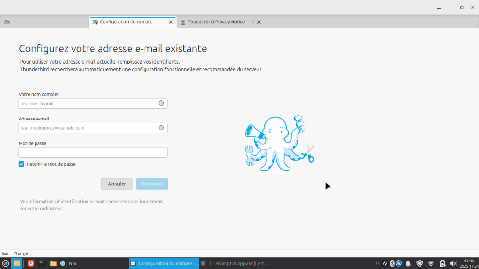Click the info icon in the email address field
This screenshot has height=269, width=479.
coord(161,127)
